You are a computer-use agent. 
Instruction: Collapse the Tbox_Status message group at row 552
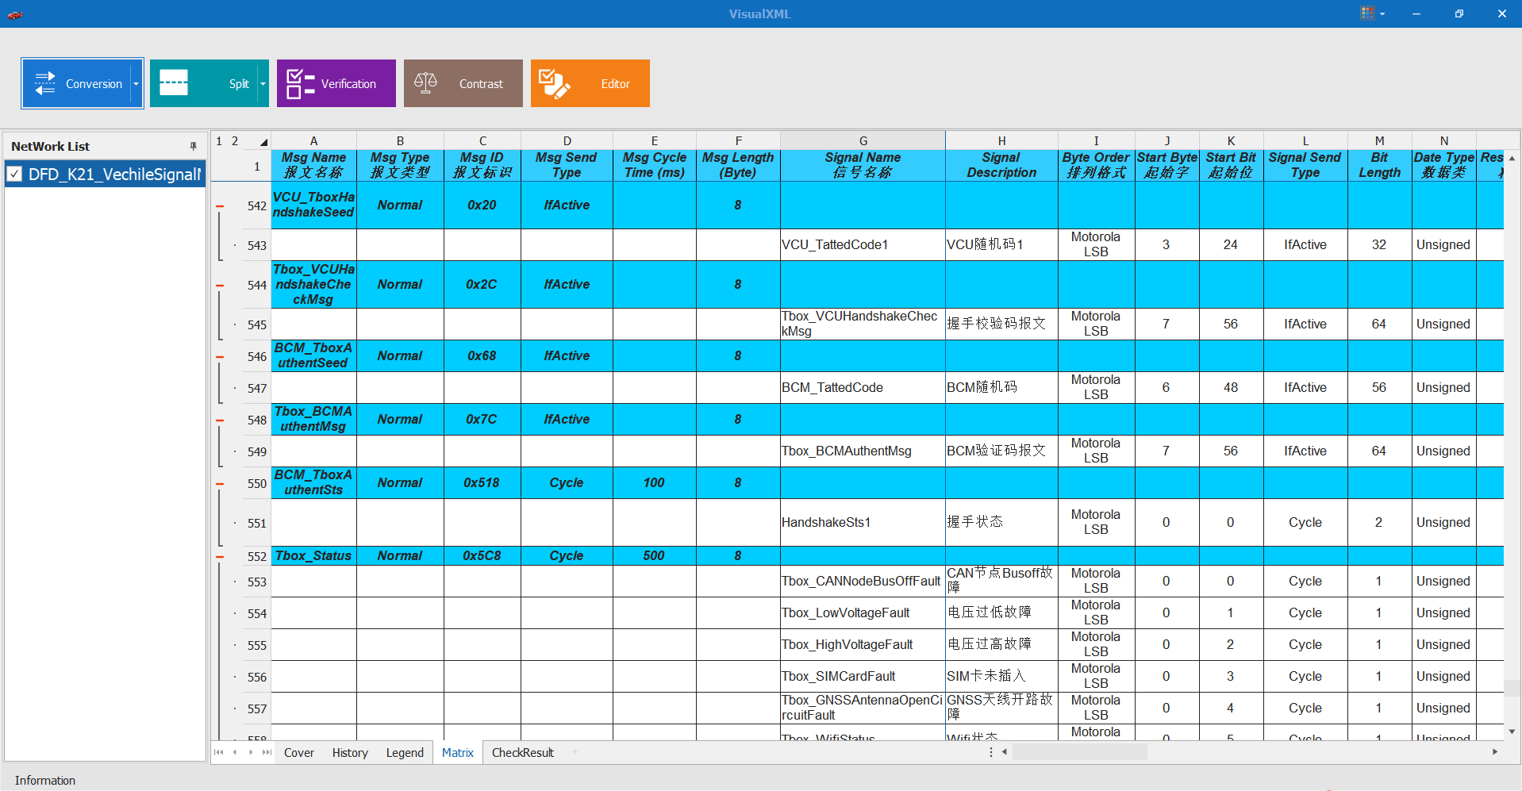coord(220,557)
